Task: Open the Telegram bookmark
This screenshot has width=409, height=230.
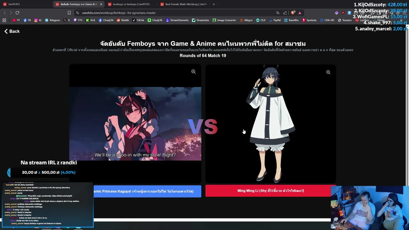Action: pos(52,20)
